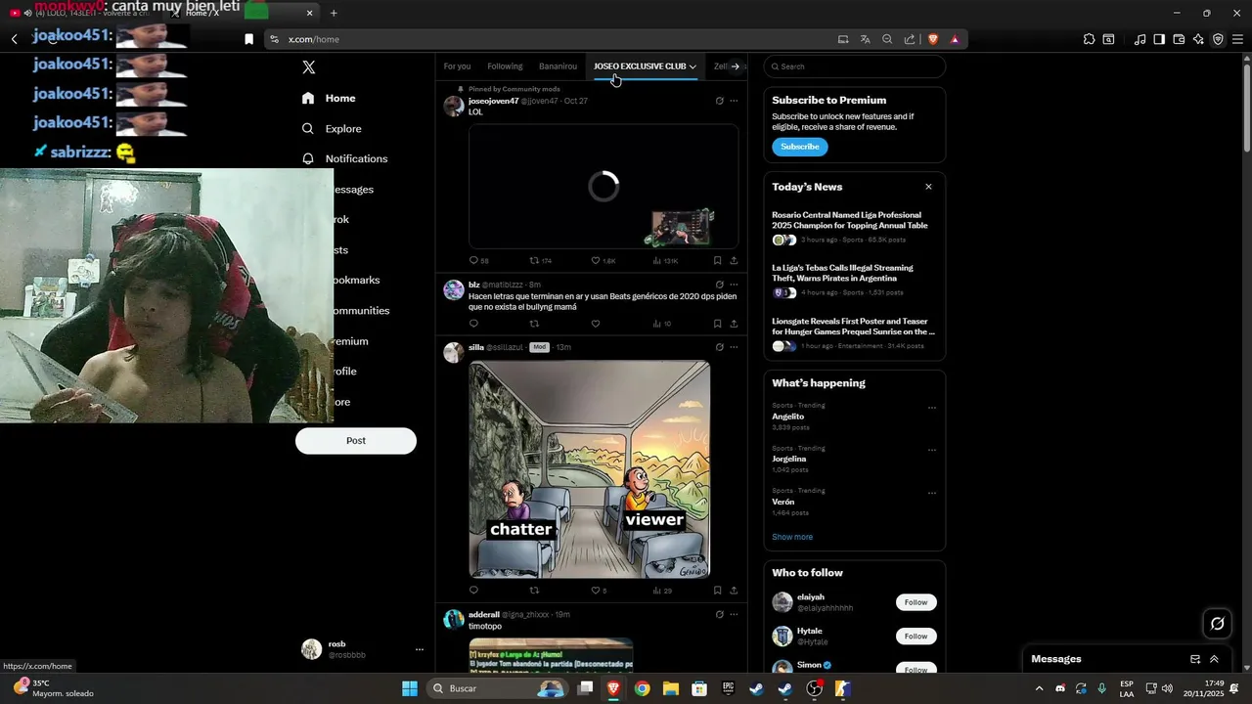
Task: Open the Lionsgate Hunger Games news item
Action: [x=854, y=333]
